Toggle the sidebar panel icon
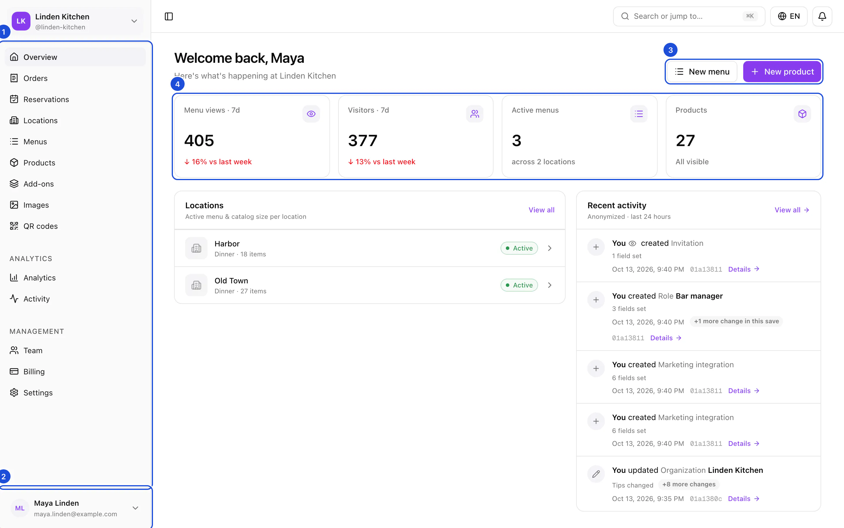Viewport: 844px width, 528px height. coord(169,16)
